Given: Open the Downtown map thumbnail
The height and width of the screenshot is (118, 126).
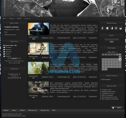Looking at the screenshot, I should click(x=38, y=88).
